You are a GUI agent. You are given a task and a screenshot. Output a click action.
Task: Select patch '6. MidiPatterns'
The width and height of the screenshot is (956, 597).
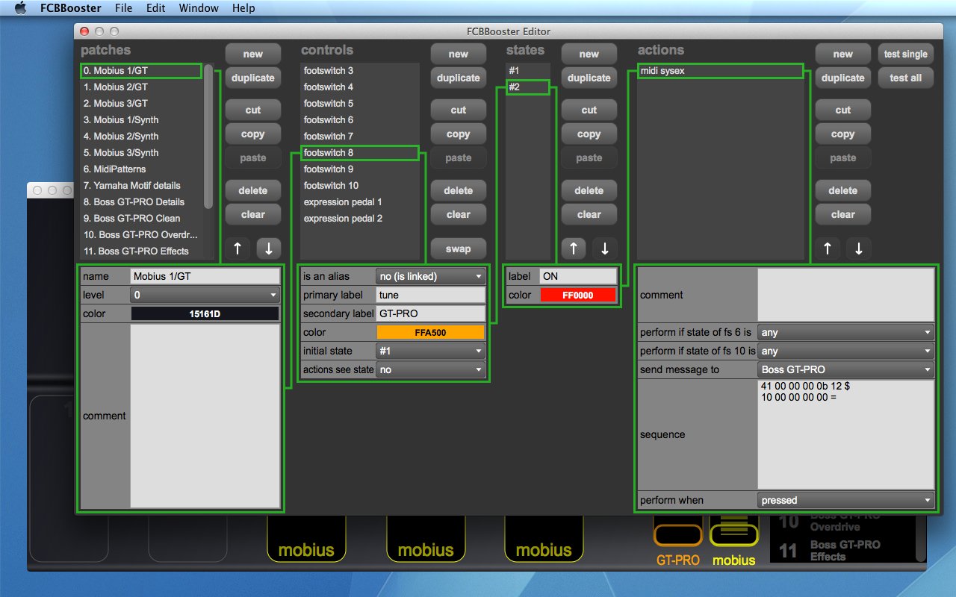pyautogui.click(x=141, y=169)
